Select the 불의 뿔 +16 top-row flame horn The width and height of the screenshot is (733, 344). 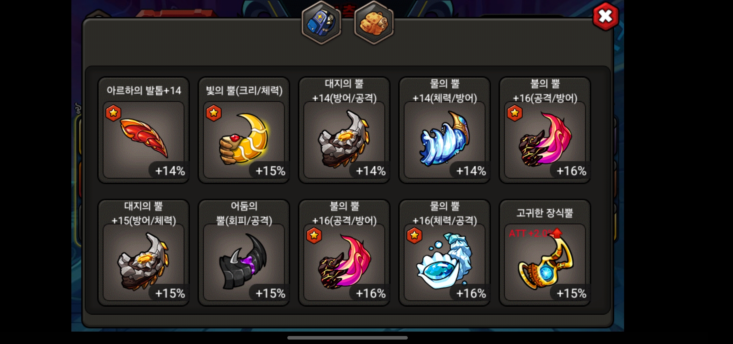coord(545,130)
